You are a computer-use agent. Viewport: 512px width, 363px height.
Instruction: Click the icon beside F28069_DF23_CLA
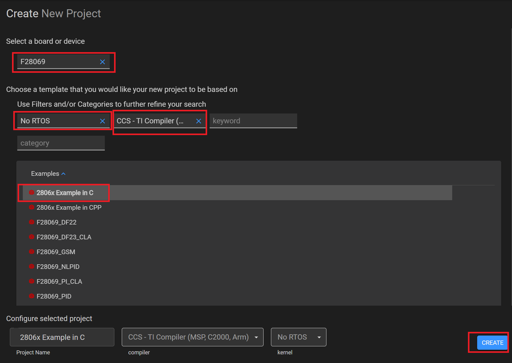[x=31, y=237]
